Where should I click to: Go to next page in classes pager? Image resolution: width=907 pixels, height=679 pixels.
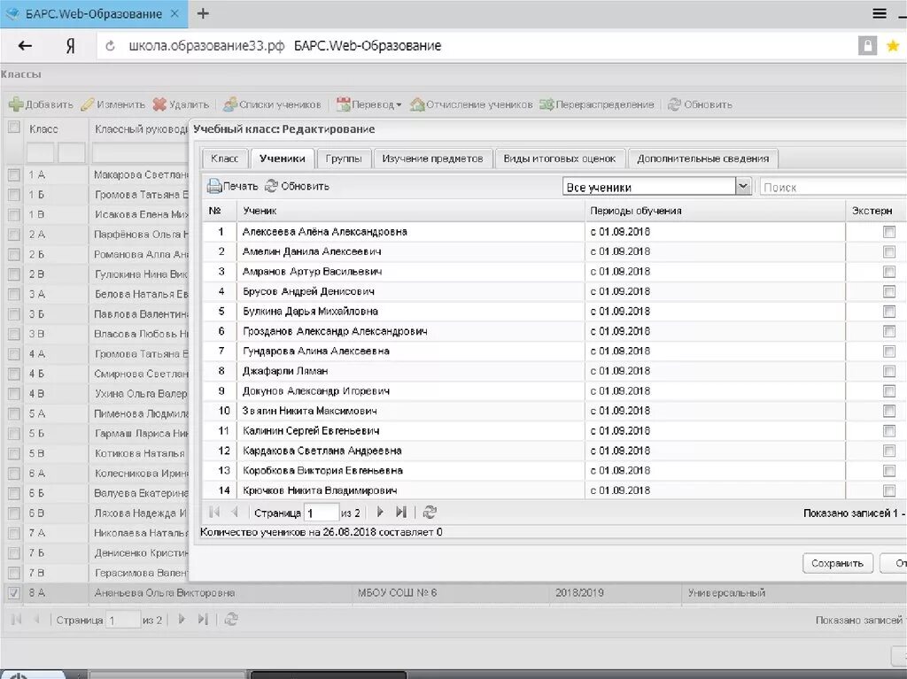[x=182, y=620]
